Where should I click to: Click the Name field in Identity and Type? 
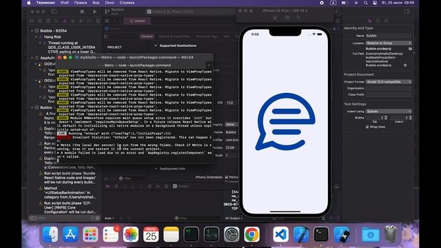click(389, 36)
